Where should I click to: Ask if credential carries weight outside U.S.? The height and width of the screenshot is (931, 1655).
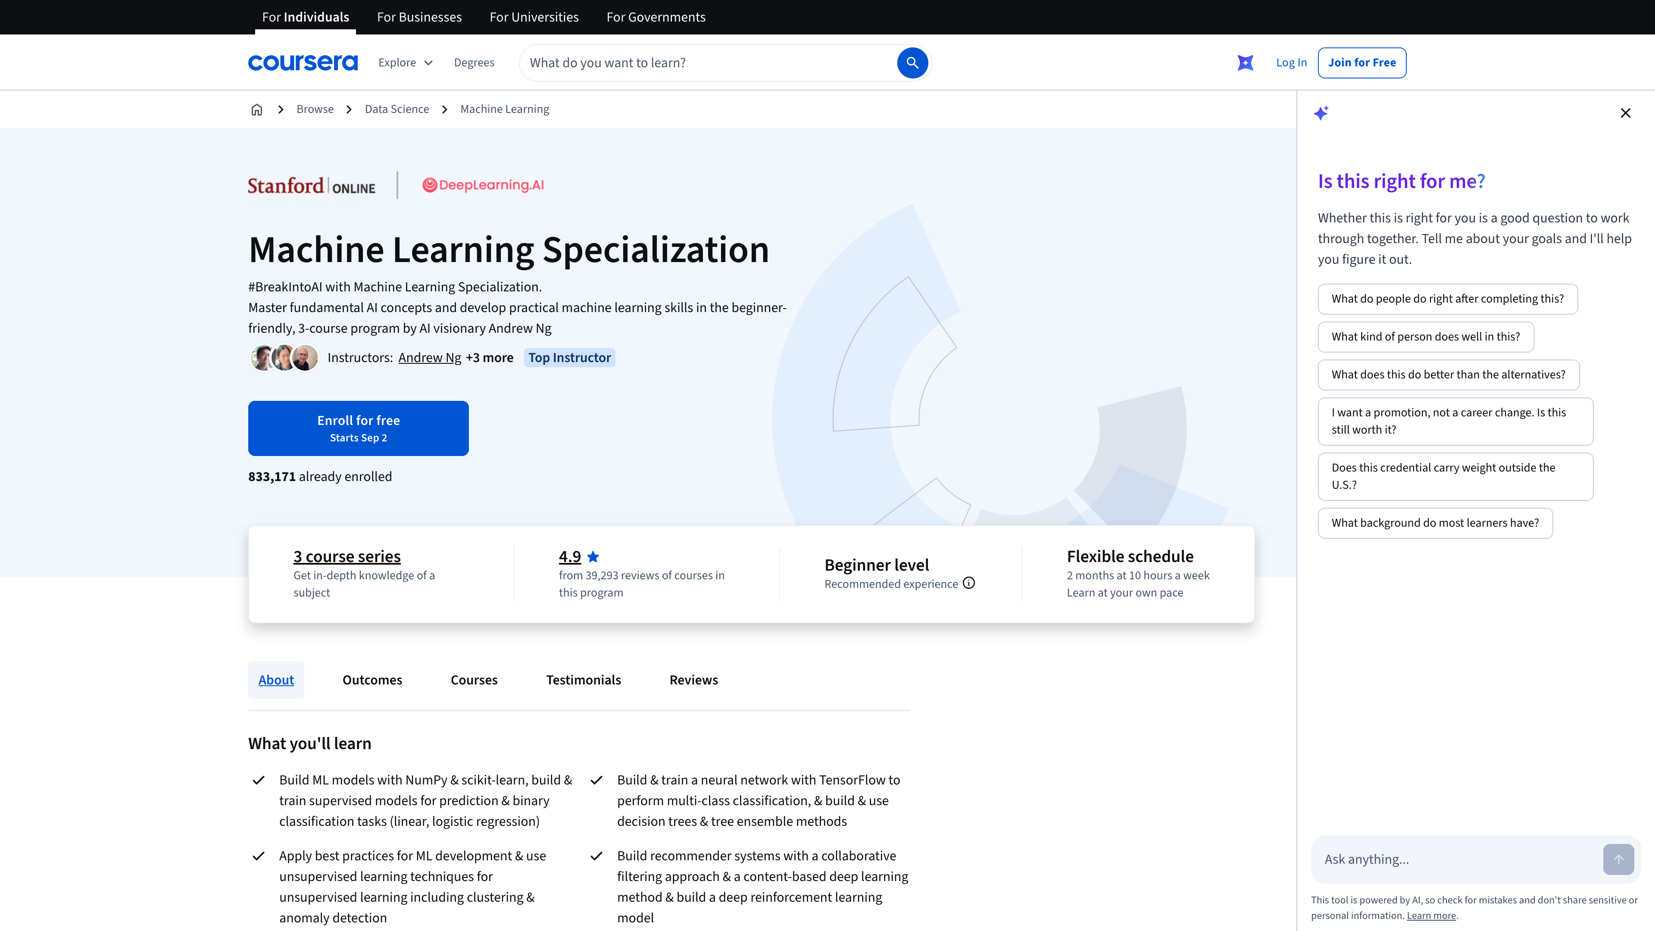pyautogui.click(x=1455, y=477)
